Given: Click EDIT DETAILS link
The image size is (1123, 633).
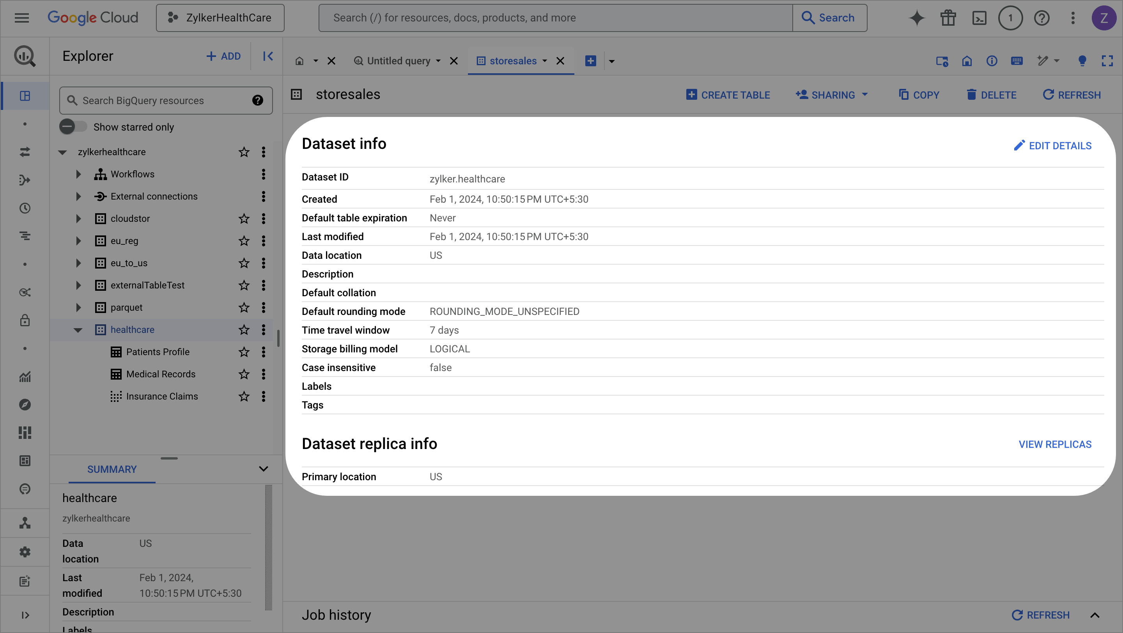Looking at the screenshot, I should (x=1052, y=145).
